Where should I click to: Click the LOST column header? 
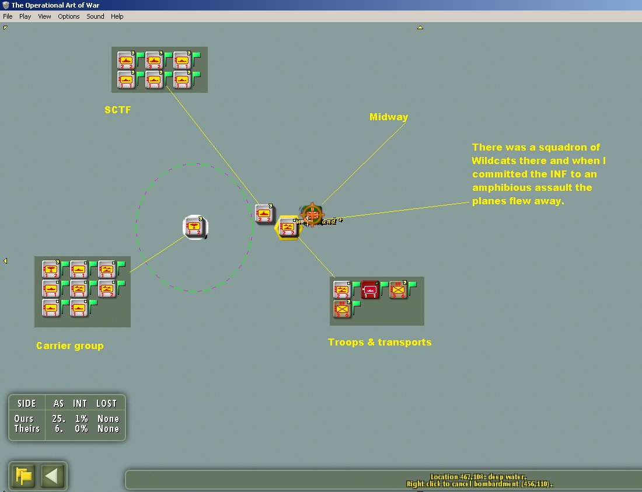(x=106, y=404)
